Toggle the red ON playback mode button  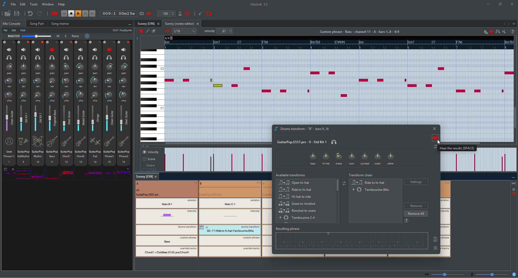54,13
